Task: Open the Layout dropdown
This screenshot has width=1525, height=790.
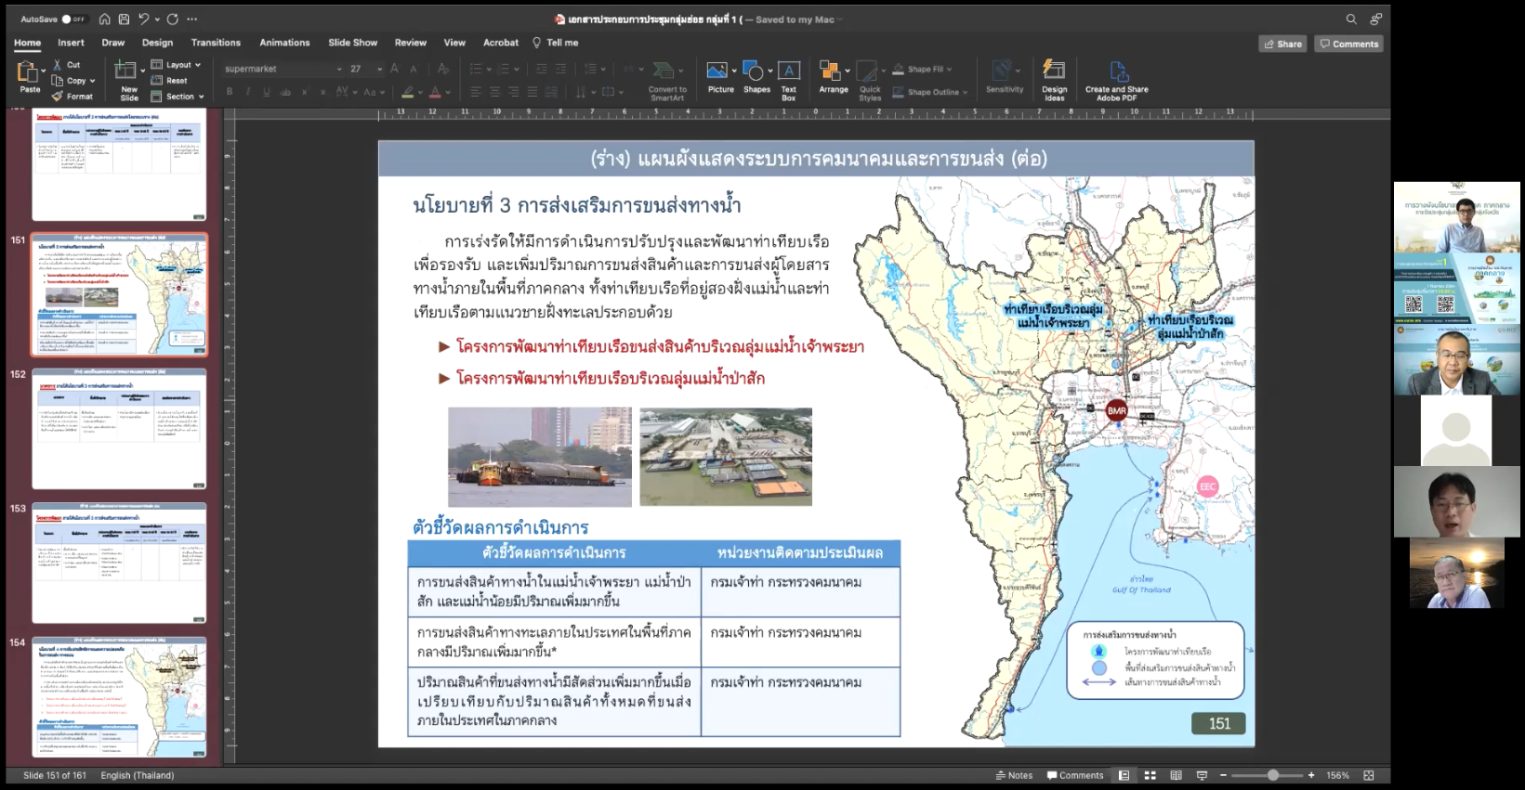Action: (177, 65)
